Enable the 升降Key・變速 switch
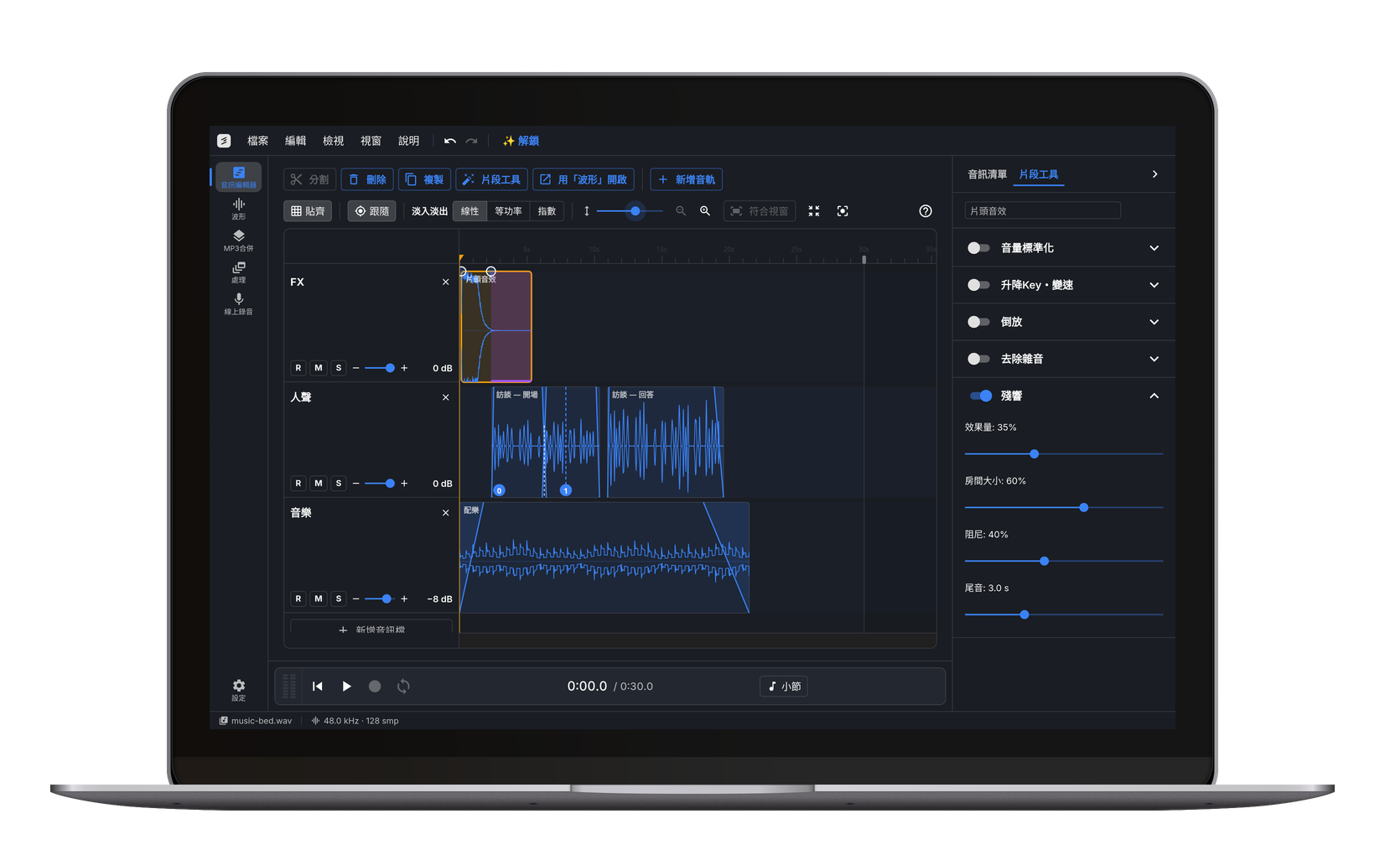Screen dimensions: 1385x855 click(978, 285)
